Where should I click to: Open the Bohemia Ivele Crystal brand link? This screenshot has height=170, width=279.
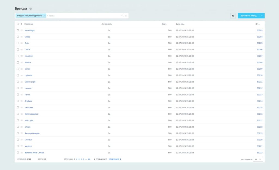click(34, 153)
